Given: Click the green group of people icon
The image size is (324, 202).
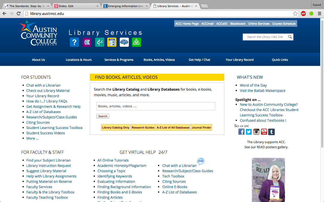Looking at the screenshot, I should [x=136, y=42].
